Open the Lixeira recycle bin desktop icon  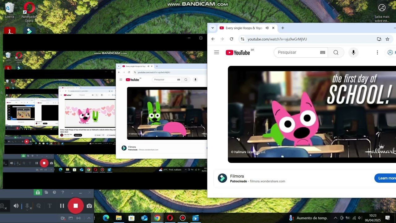point(10,10)
